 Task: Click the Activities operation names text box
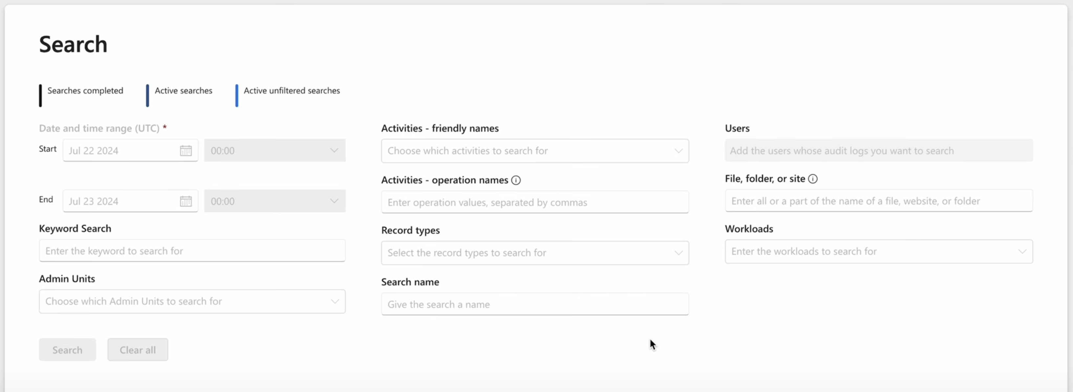(535, 203)
